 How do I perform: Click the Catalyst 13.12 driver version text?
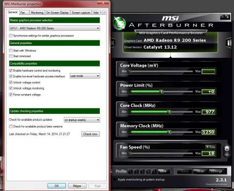pos(160,47)
